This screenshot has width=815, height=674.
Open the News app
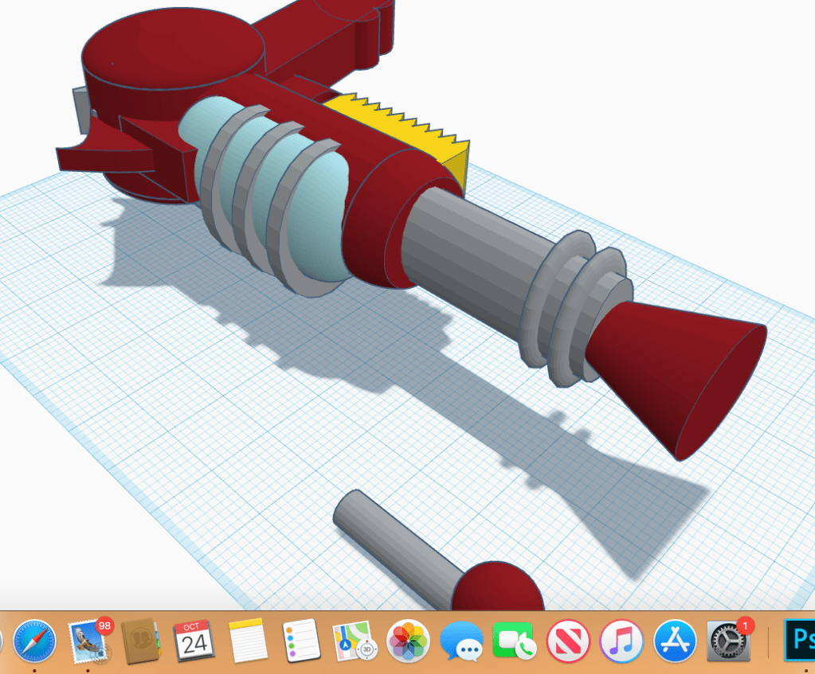click(568, 641)
